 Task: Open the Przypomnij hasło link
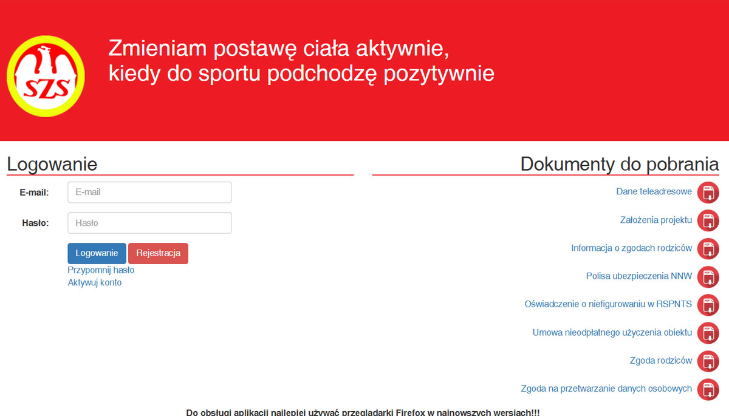tap(101, 270)
